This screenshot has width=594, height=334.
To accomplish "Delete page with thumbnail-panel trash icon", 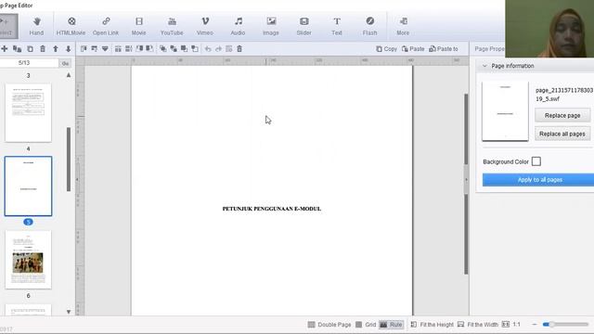I will (x=43, y=49).
